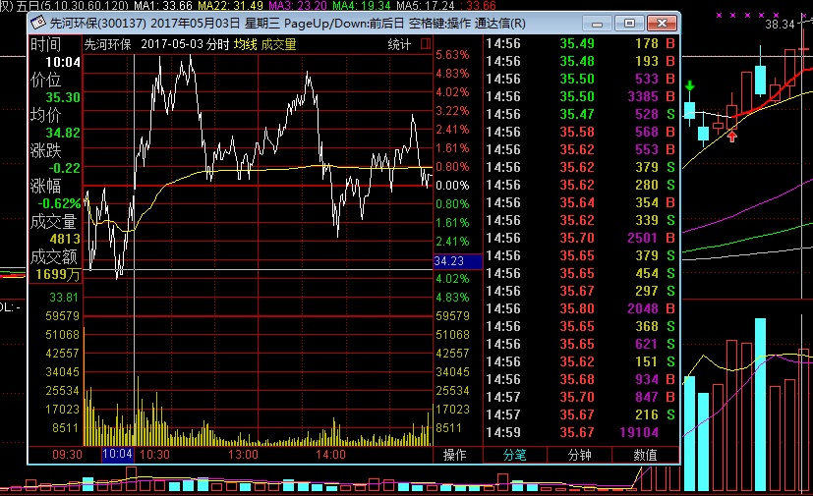Image resolution: width=813 pixels, height=496 pixels.
Task: Click the 均线 legend label
Action: 245,44
